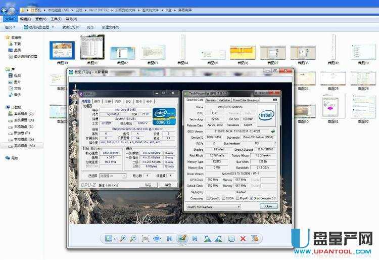Image resolution: width=379 pixels, height=260 pixels.
Task: Toggle the CUDA checkbox in GPU-Z
Action: [224, 198]
